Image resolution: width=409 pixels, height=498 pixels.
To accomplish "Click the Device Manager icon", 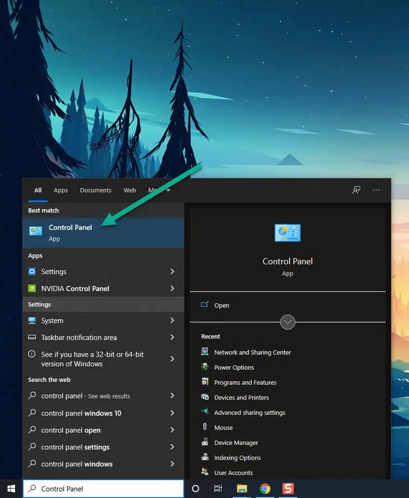I will pos(205,442).
